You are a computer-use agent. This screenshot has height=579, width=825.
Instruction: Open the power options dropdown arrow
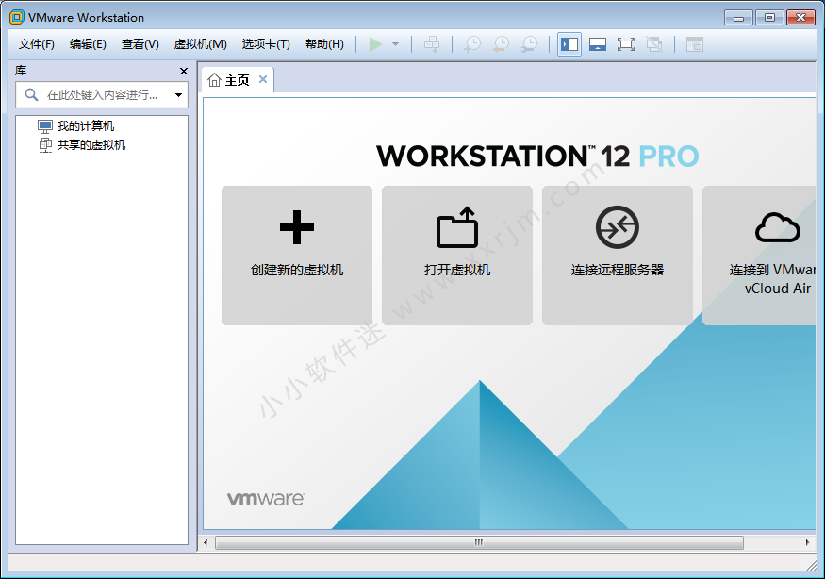point(396,44)
